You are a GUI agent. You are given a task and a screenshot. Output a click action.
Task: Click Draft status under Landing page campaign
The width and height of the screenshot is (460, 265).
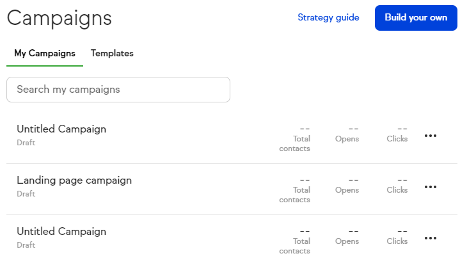pos(26,194)
